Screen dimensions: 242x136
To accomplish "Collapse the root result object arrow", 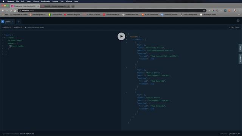I will pos(127,34).
